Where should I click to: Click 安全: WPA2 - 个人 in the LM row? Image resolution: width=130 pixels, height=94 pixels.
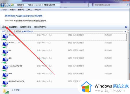44,74
